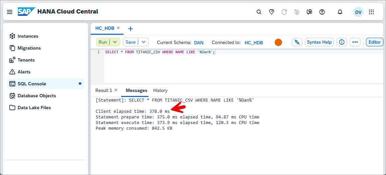386x175 pixels.
Task: Open the more options ellipsis button
Action: coord(355,42)
